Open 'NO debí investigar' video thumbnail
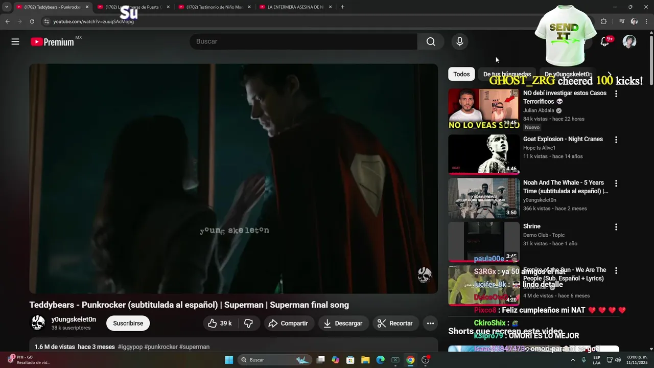The height and width of the screenshot is (368, 654). [x=484, y=109]
